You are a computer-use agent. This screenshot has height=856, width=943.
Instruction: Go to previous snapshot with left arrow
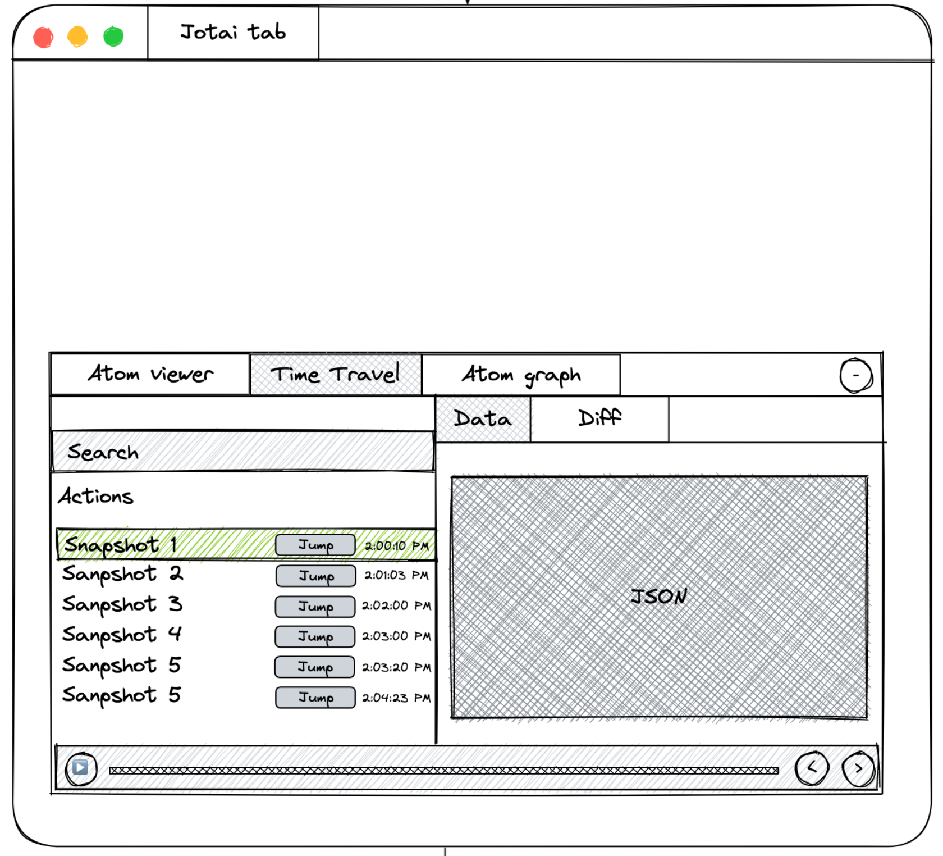click(812, 768)
